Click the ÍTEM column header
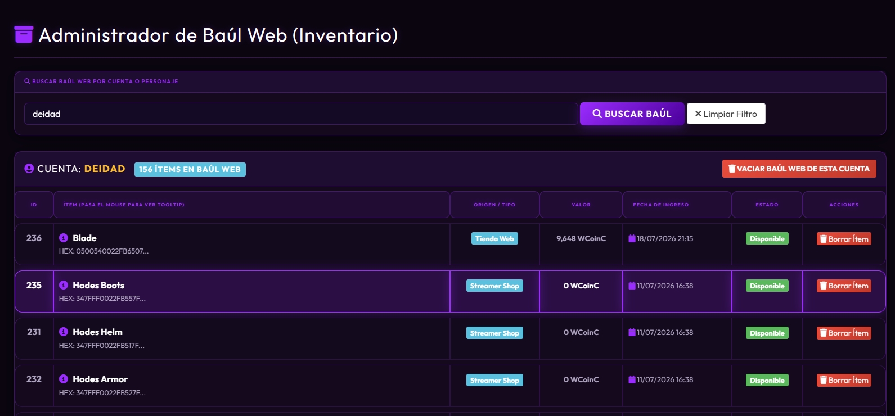Viewport: 895px width, 416px height. point(251,205)
